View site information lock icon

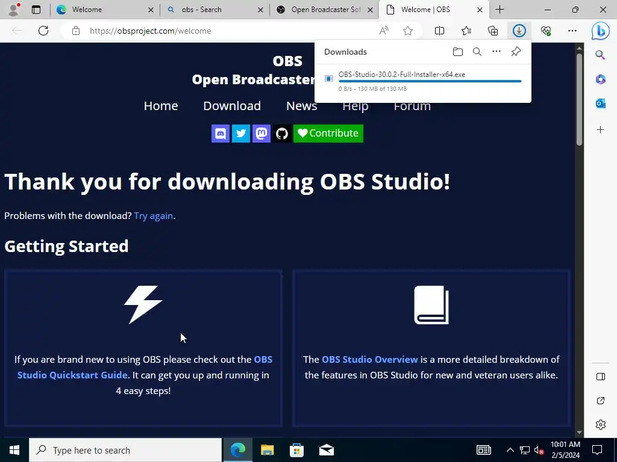tap(76, 31)
